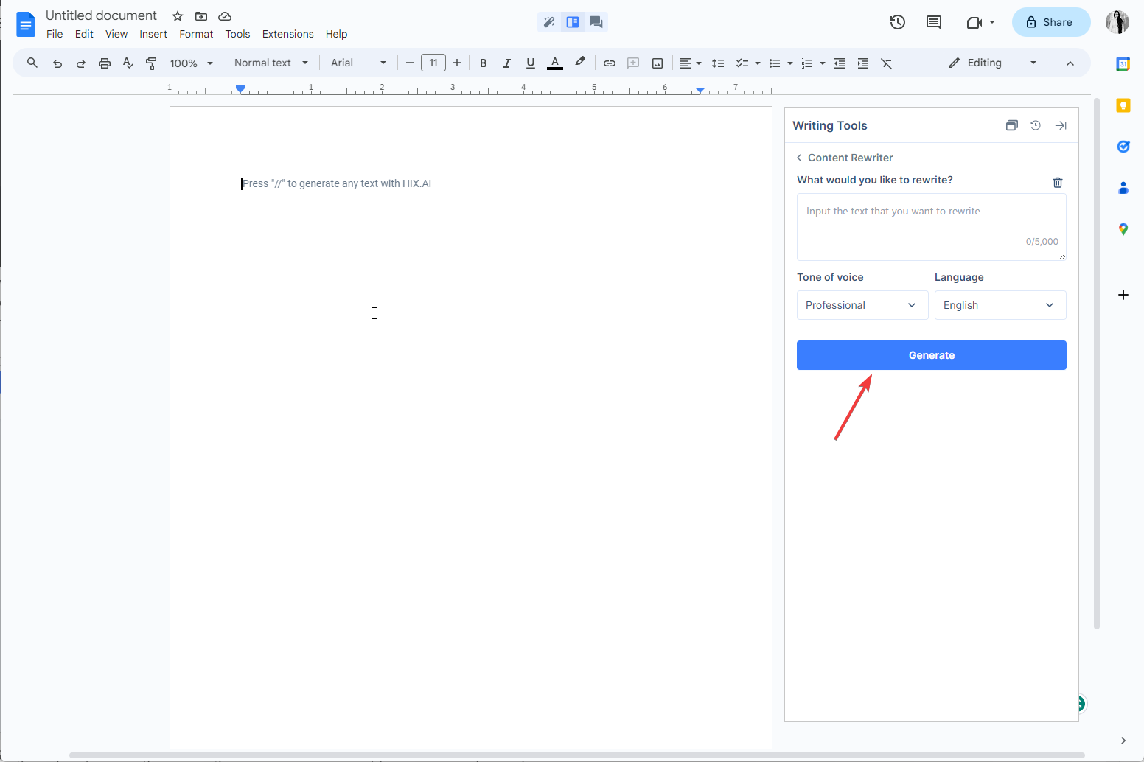Check the cloud save status icon
Screen dimensions: 1144x762
[x=225, y=16]
